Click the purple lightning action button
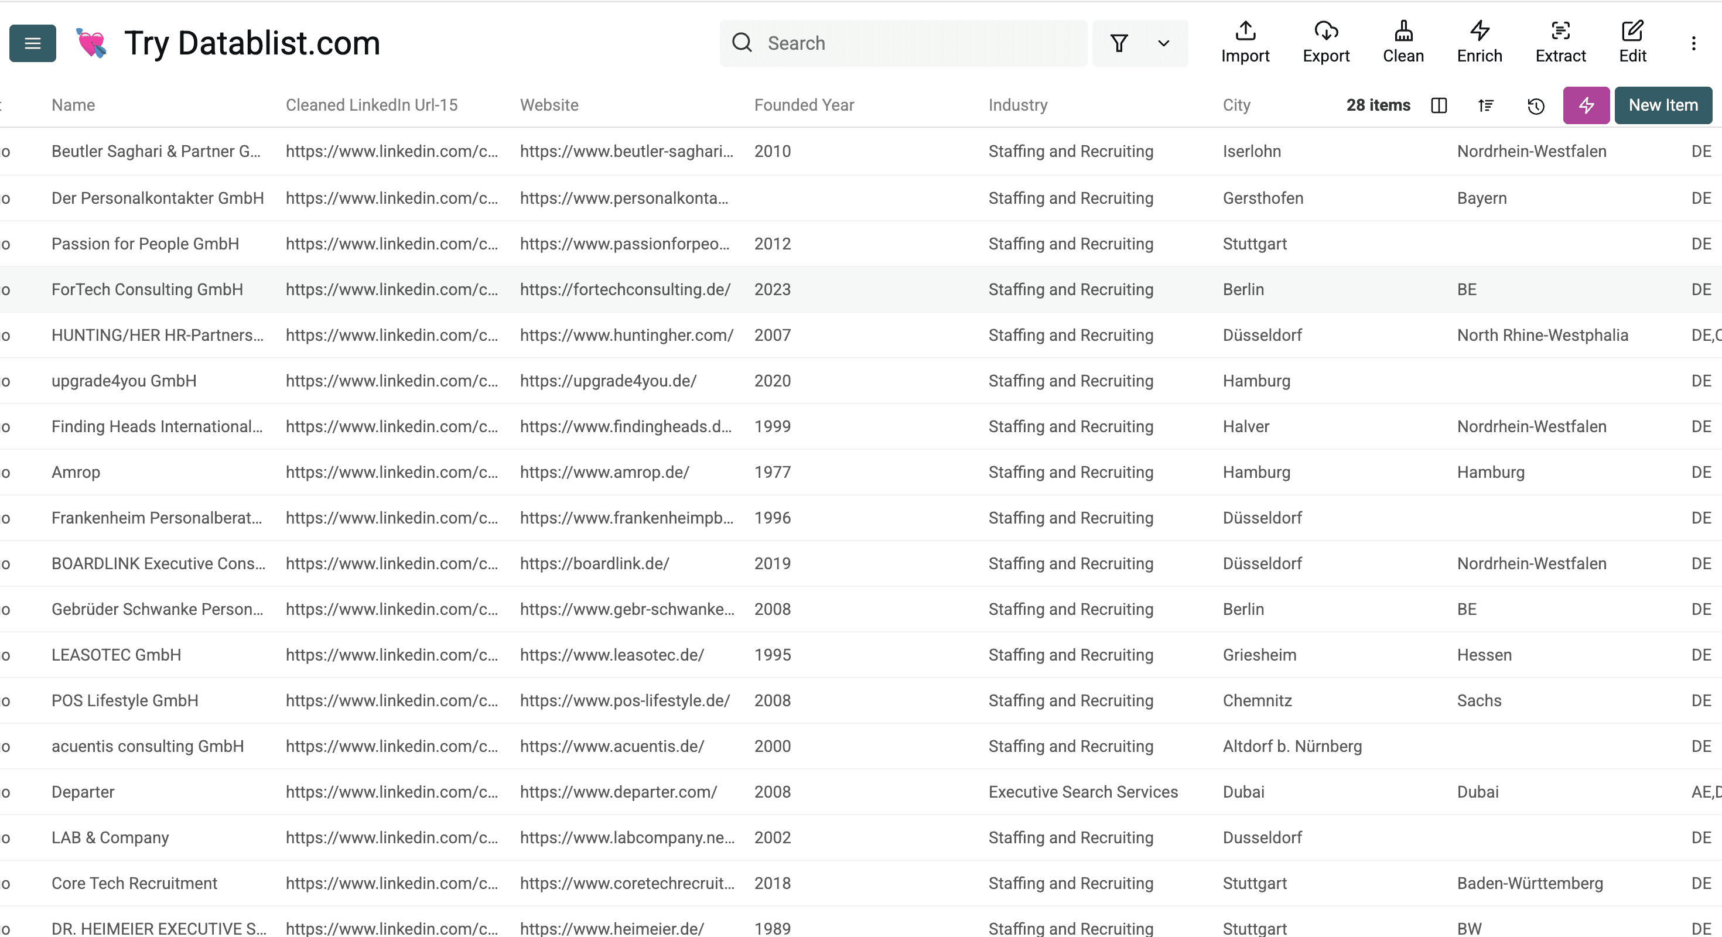 [x=1586, y=105]
